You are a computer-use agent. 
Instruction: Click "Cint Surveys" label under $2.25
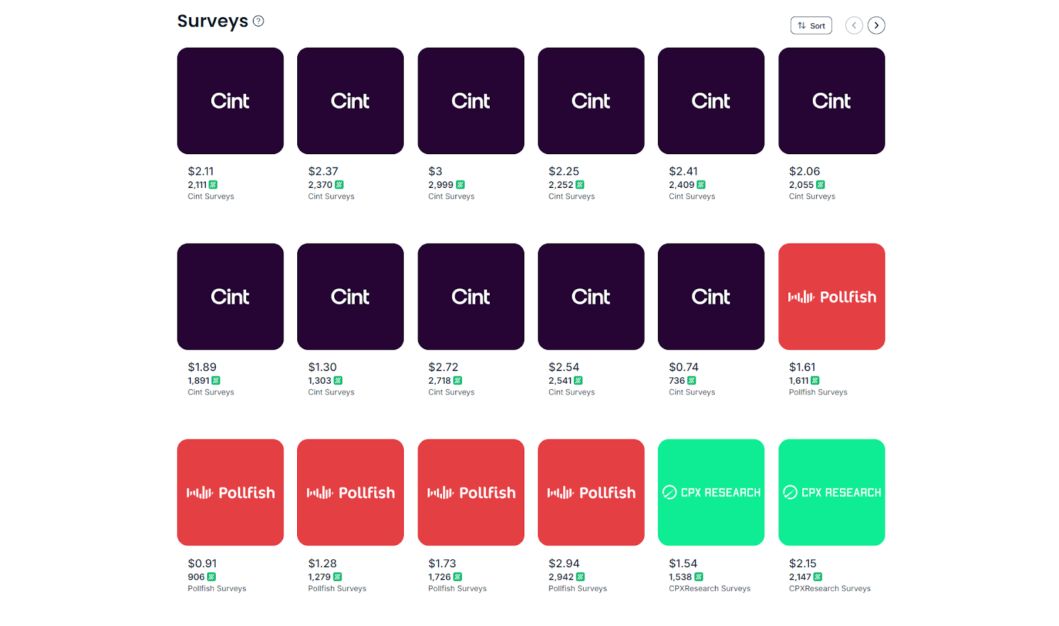pos(572,197)
